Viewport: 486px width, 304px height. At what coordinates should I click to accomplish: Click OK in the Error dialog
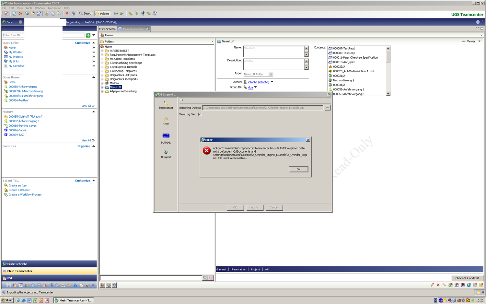(x=298, y=169)
